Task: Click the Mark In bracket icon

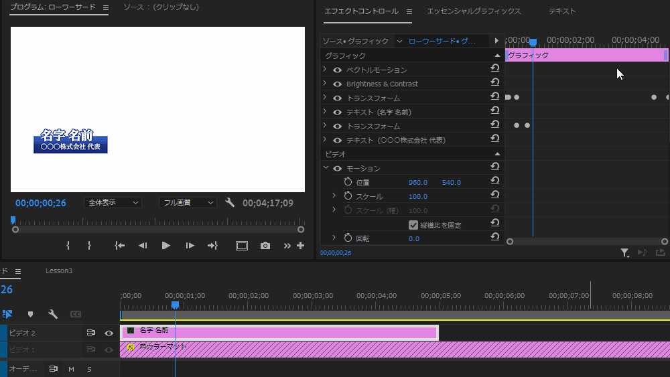Action: [x=68, y=246]
